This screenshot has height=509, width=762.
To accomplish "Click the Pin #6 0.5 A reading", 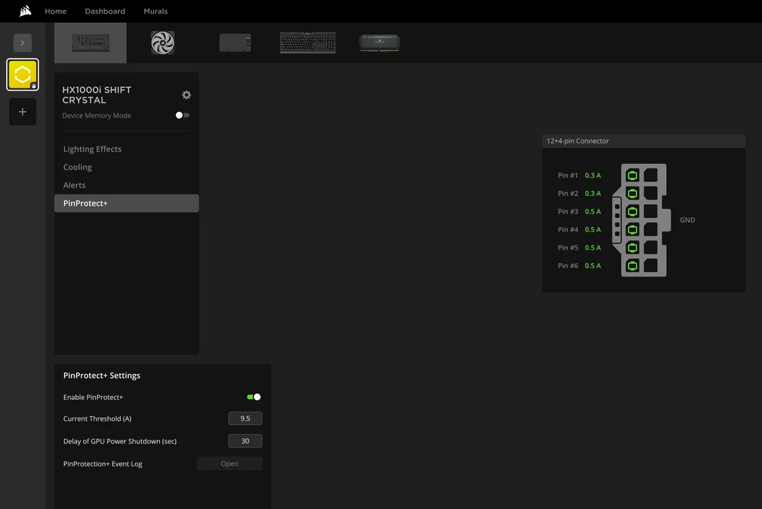I will coord(593,265).
